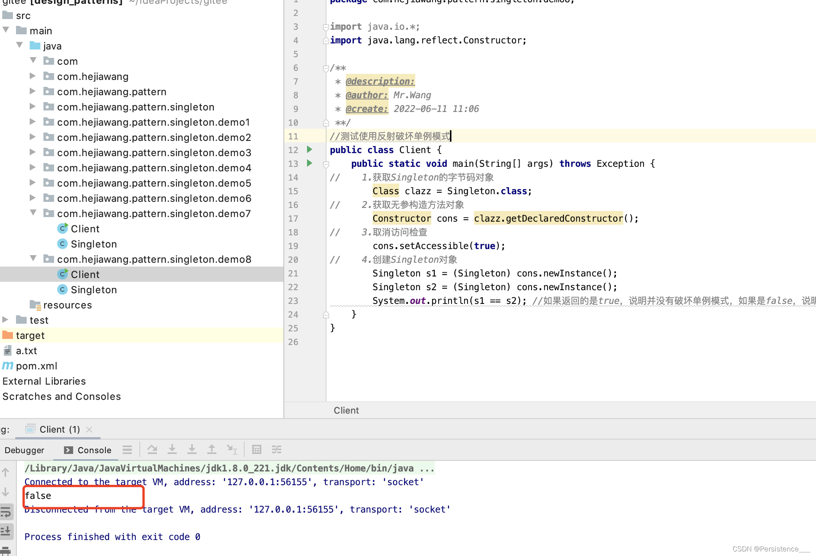This screenshot has height=556, width=816.
Task: Collapse the main folder in the project tree
Action: pos(6,30)
